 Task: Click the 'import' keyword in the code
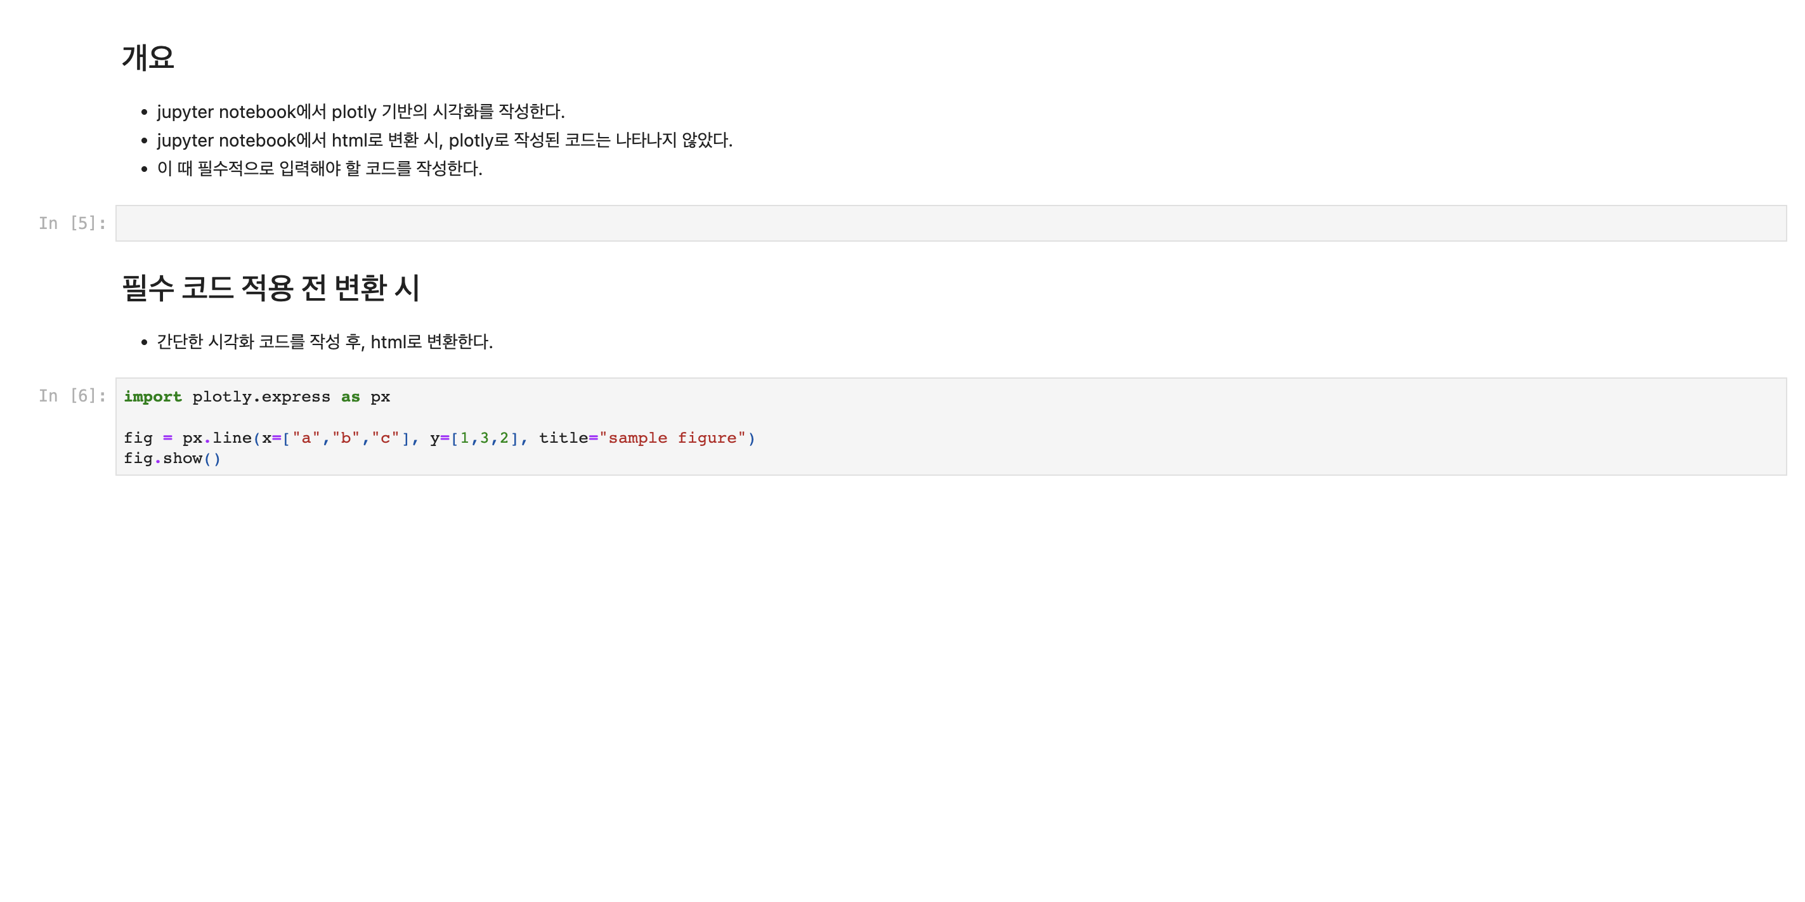coord(153,396)
